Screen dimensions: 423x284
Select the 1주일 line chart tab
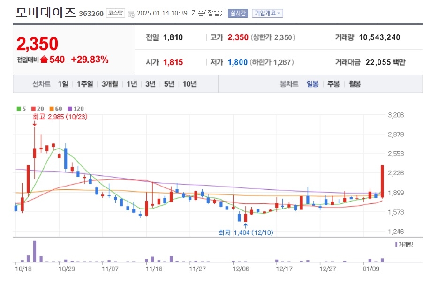pyautogui.click(x=85, y=84)
